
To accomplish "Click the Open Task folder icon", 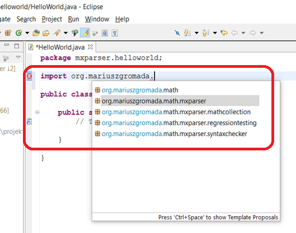I will click(x=46, y=33).
